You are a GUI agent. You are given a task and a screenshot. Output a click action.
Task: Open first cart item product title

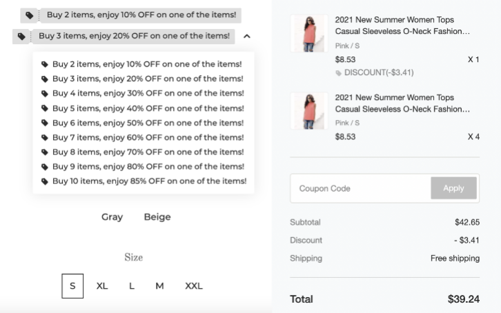[x=402, y=26]
